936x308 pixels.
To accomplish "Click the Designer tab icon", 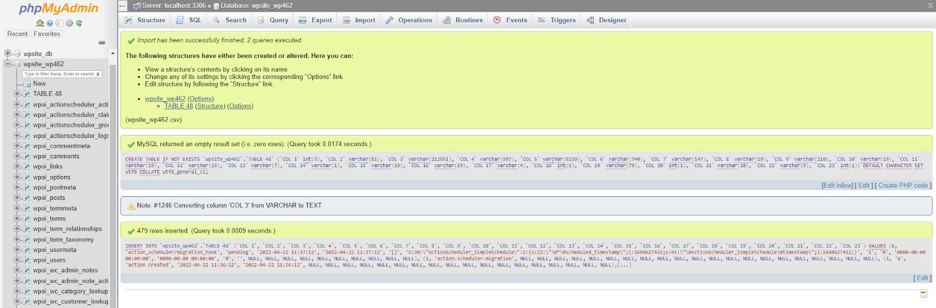I will [x=590, y=20].
